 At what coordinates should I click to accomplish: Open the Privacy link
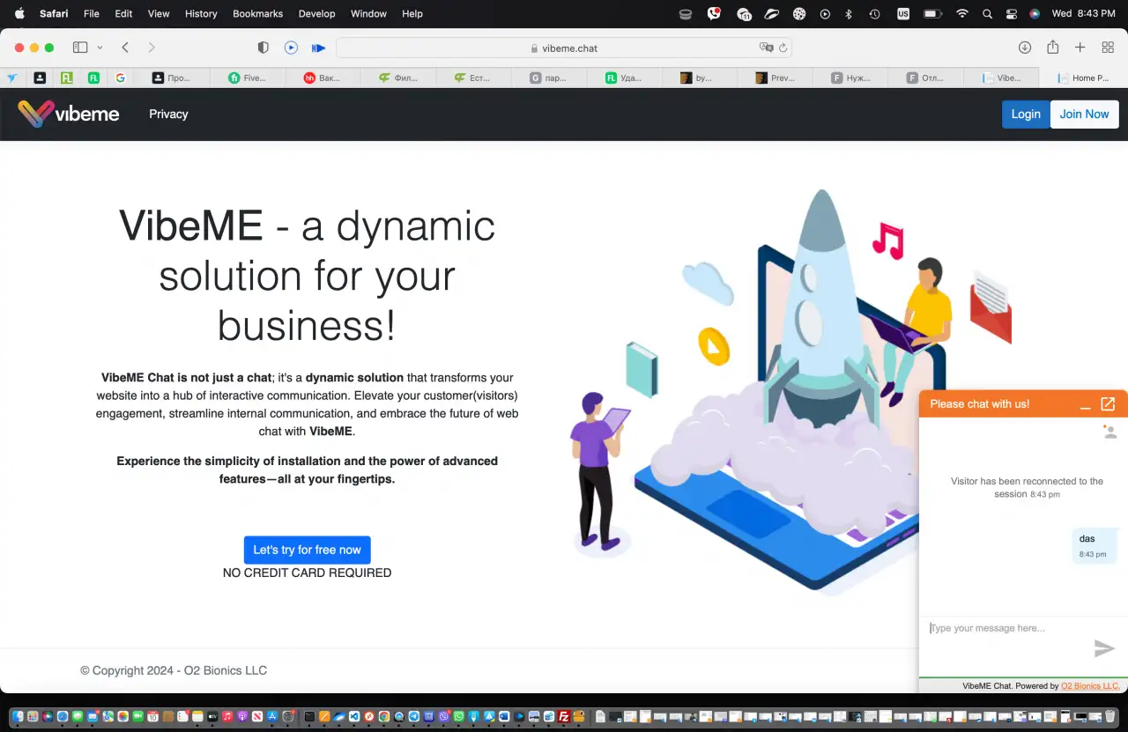tap(168, 114)
